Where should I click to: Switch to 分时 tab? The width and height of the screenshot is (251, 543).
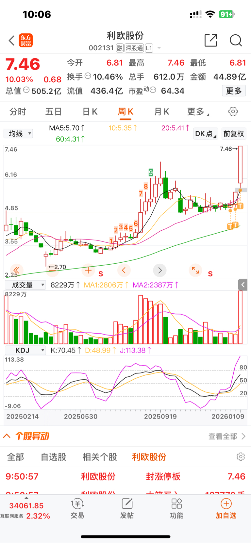18,112
